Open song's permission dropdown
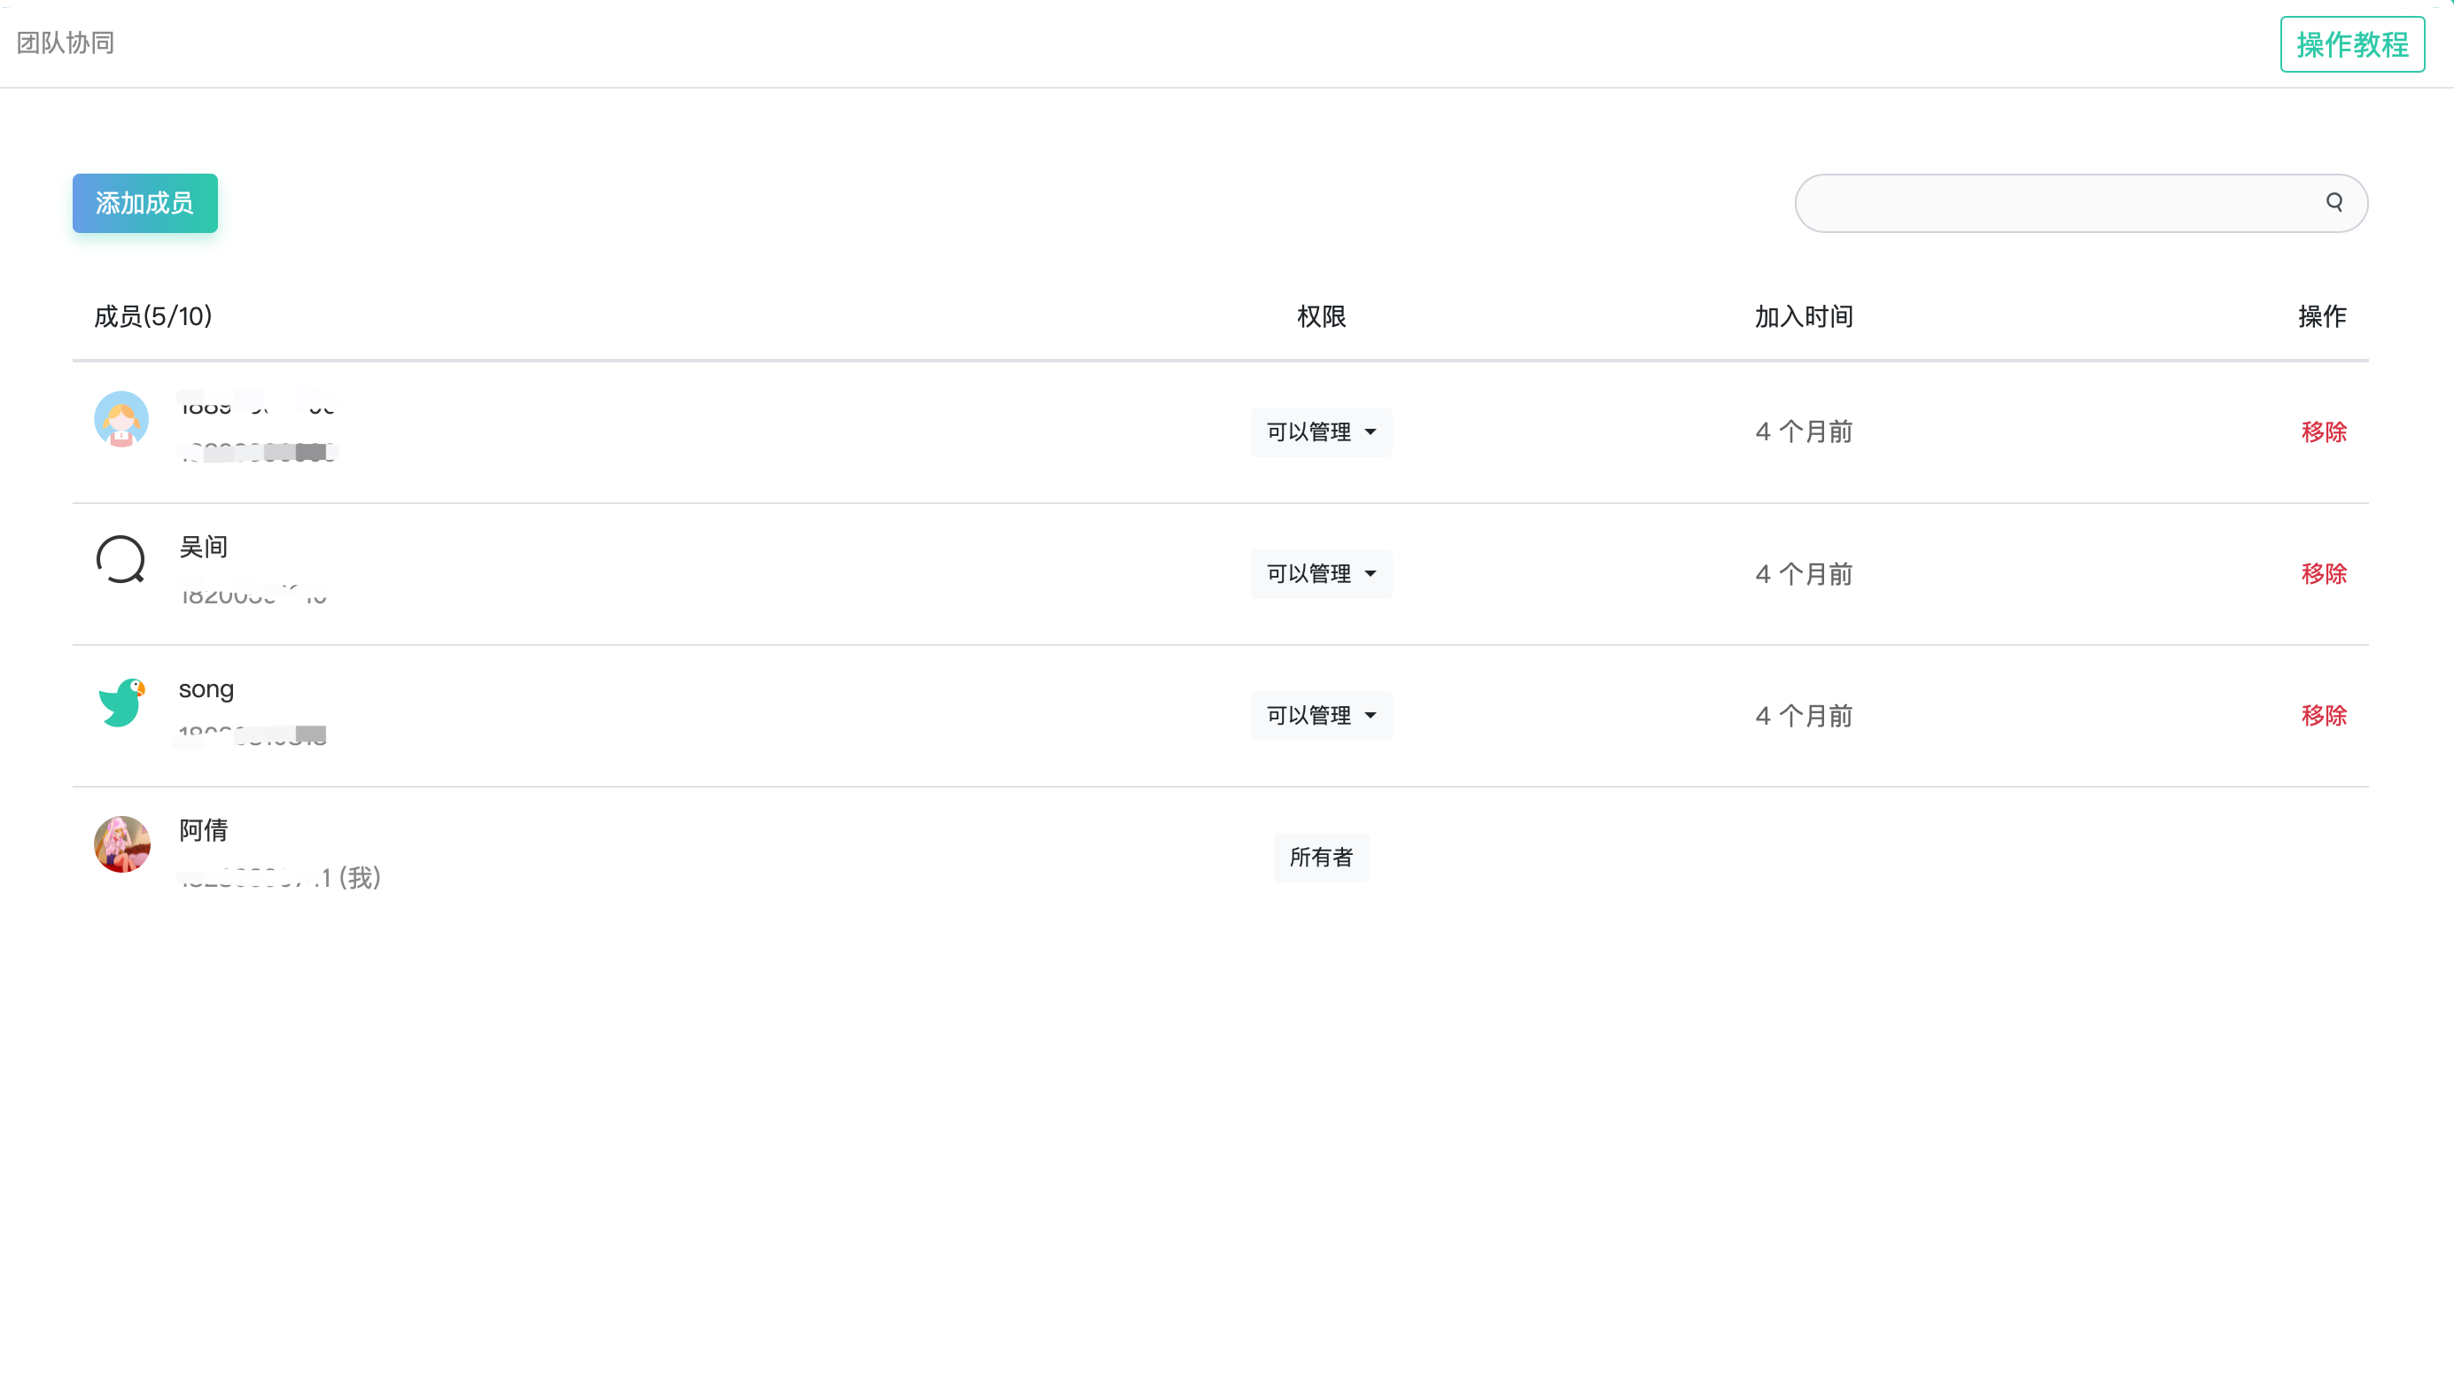The height and width of the screenshot is (1375, 2454). (1320, 715)
